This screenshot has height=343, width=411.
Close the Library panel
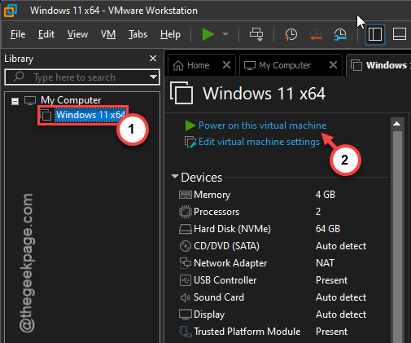point(153,59)
